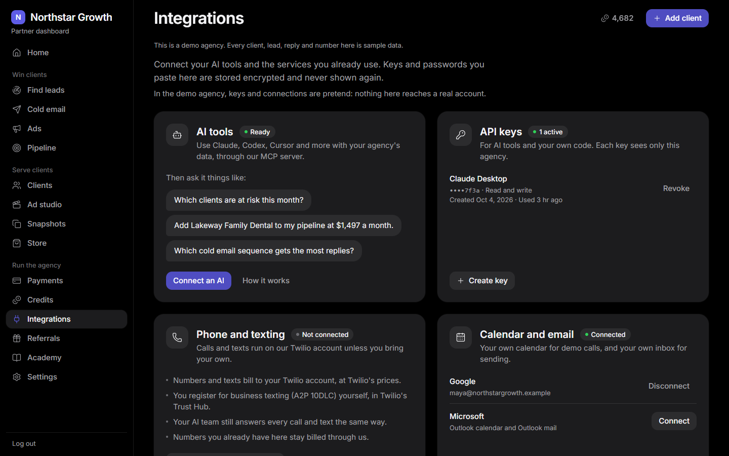Click the Credits coins icon in sidebar
The image size is (729, 456).
click(17, 300)
